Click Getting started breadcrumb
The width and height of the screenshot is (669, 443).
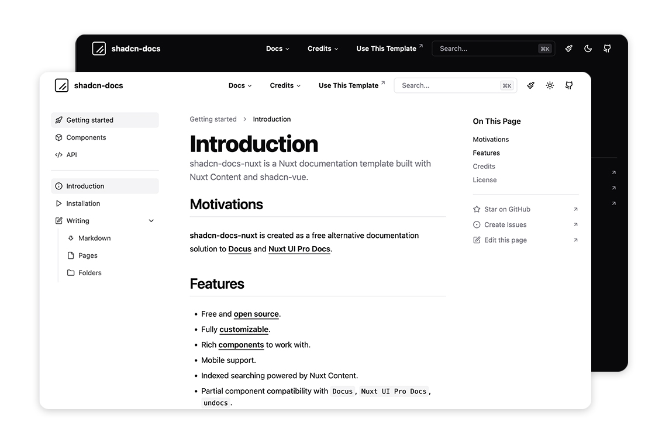[213, 119]
